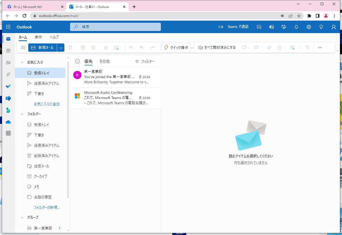This screenshot has height=235, width=342.
Task: Click the 検索 search box
Action: tap(115, 27)
